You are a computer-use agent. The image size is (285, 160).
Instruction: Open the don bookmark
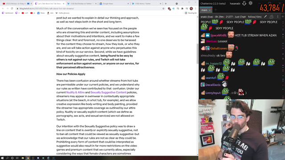click(50, 13)
